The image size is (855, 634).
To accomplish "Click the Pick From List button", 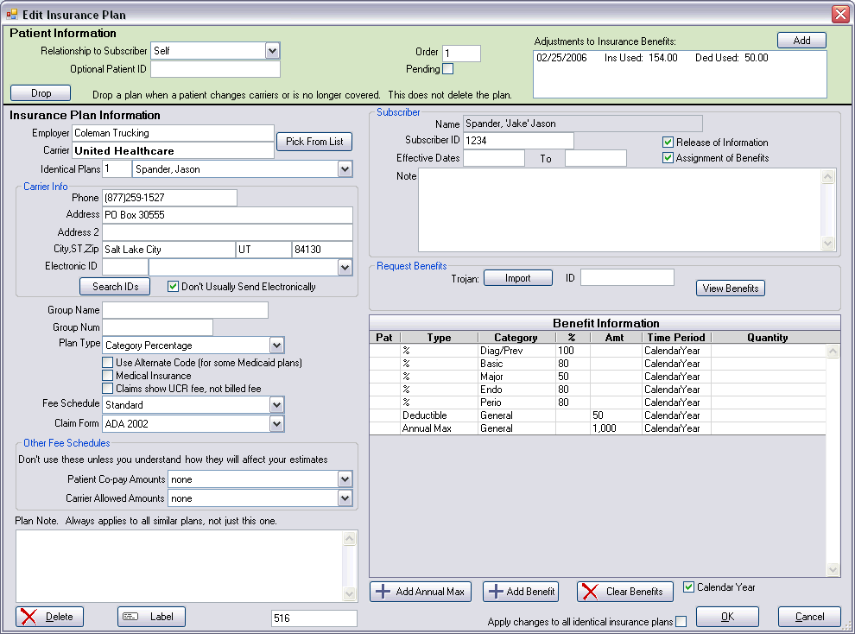I will pyautogui.click(x=314, y=141).
